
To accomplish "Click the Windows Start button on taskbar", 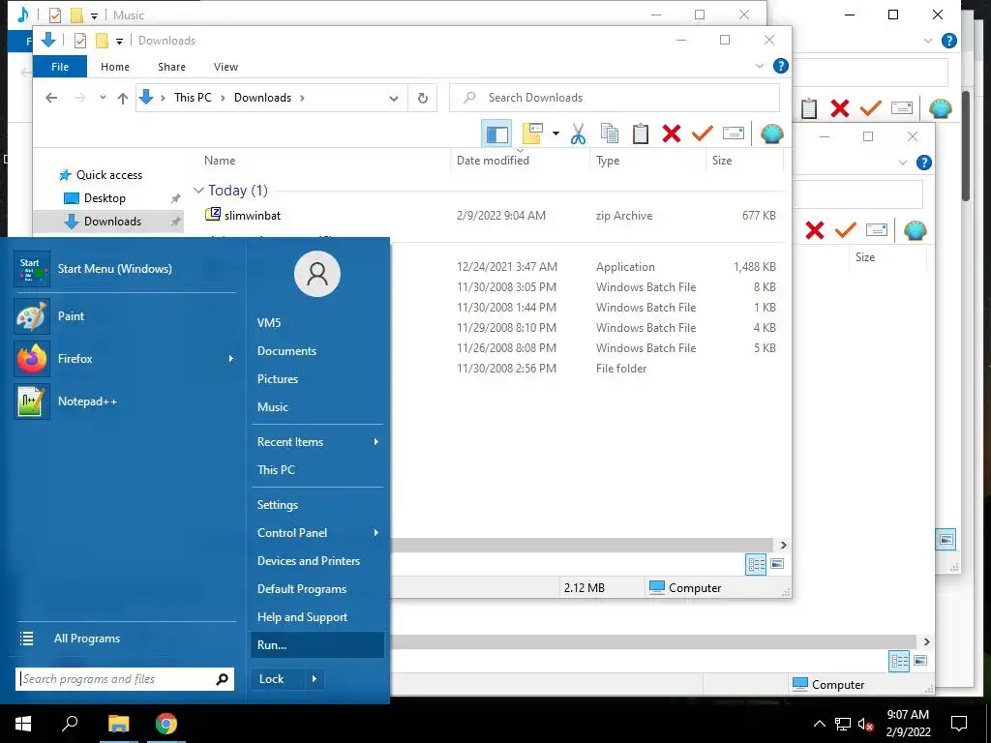I will point(23,724).
